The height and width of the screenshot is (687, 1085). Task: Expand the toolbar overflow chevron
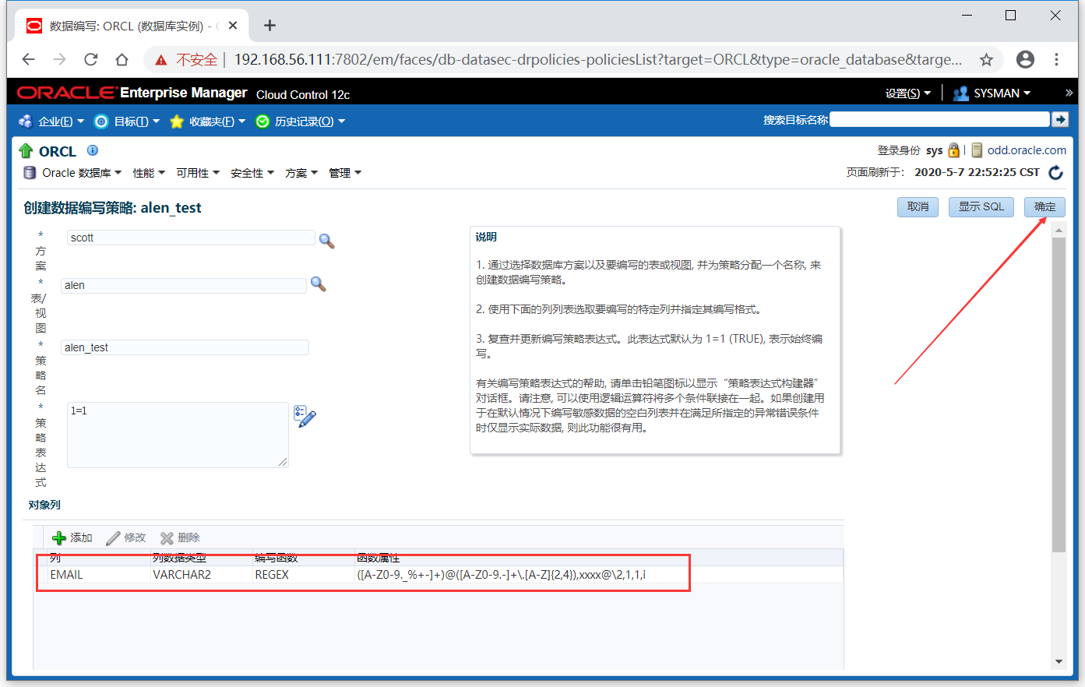1069,93
